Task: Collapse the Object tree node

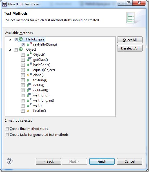Action: pyautogui.click(x=10, y=50)
